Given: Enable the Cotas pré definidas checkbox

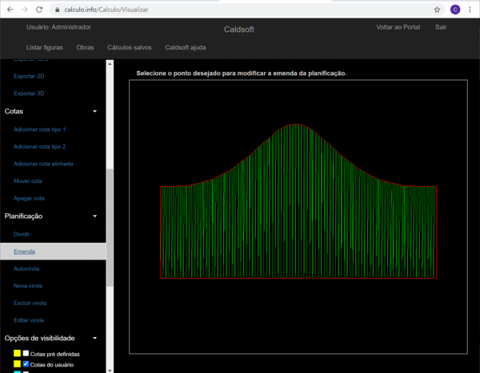Looking at the screenshot, I should point(26,353).
